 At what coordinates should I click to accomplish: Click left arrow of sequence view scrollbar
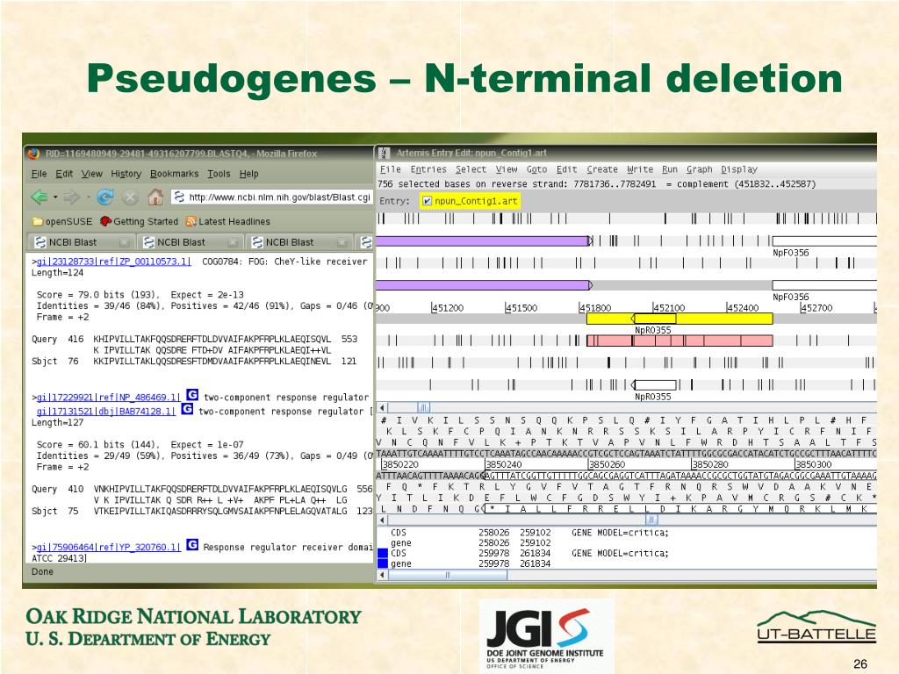click(383, 520)
